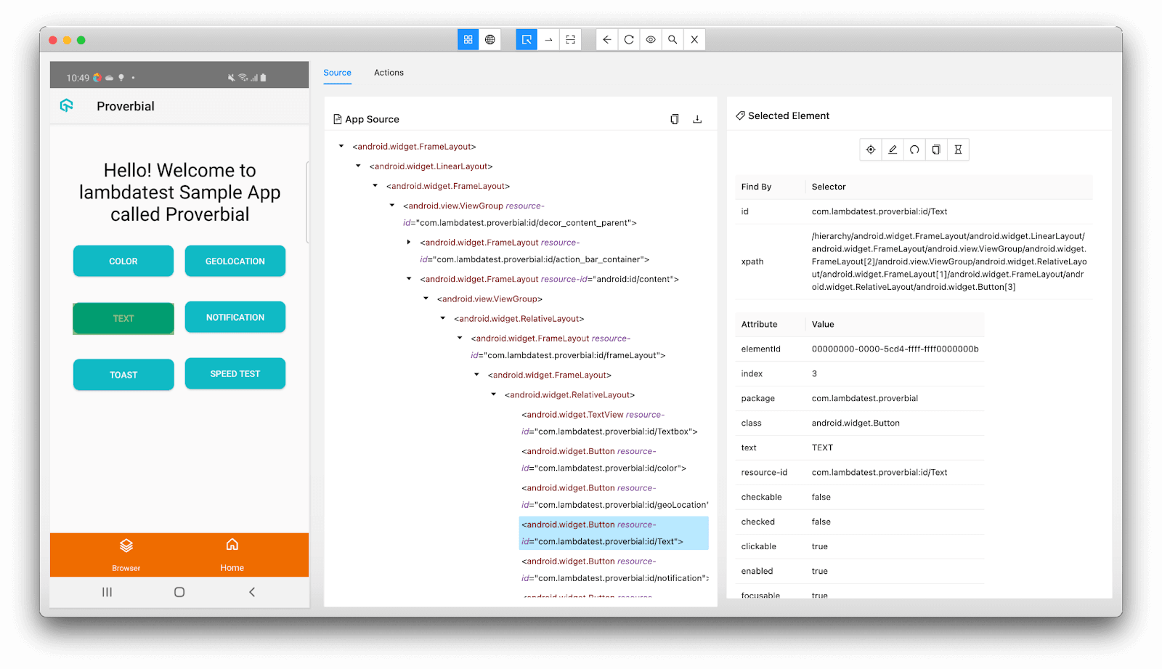1162x669 pixels.
Task: Activate the Select Elements cursor tool
Action: point(527,40)
